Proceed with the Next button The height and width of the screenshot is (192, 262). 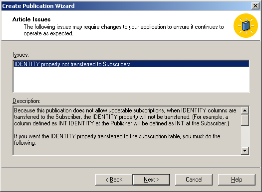(x=151, y=180)
